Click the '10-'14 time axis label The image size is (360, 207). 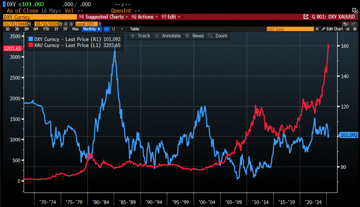(x=260, y=202)
